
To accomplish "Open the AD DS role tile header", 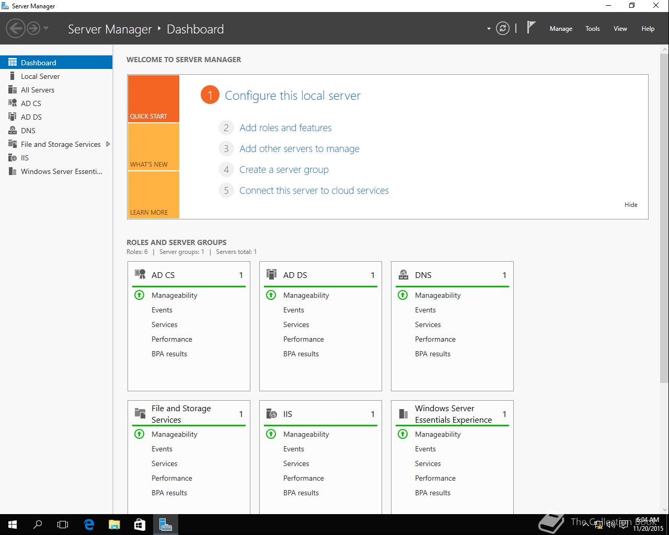I will 320,275.
